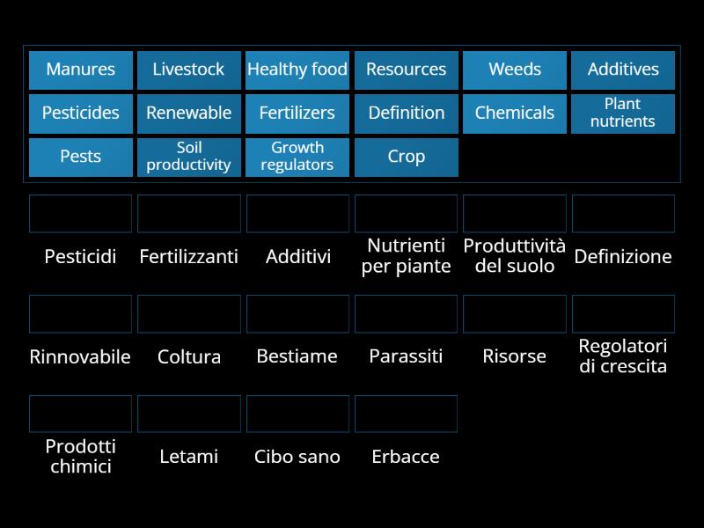Click the Weeds tile

point(514,70)
